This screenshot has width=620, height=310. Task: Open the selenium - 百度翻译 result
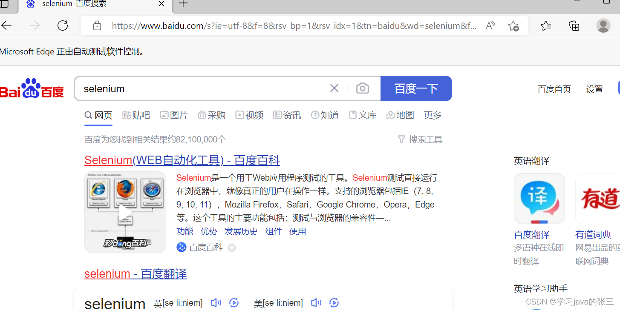(136, 273)
